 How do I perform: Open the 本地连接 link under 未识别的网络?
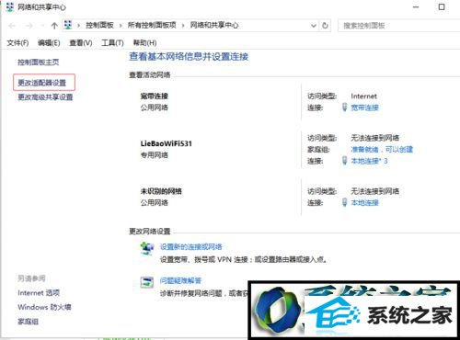364,203
